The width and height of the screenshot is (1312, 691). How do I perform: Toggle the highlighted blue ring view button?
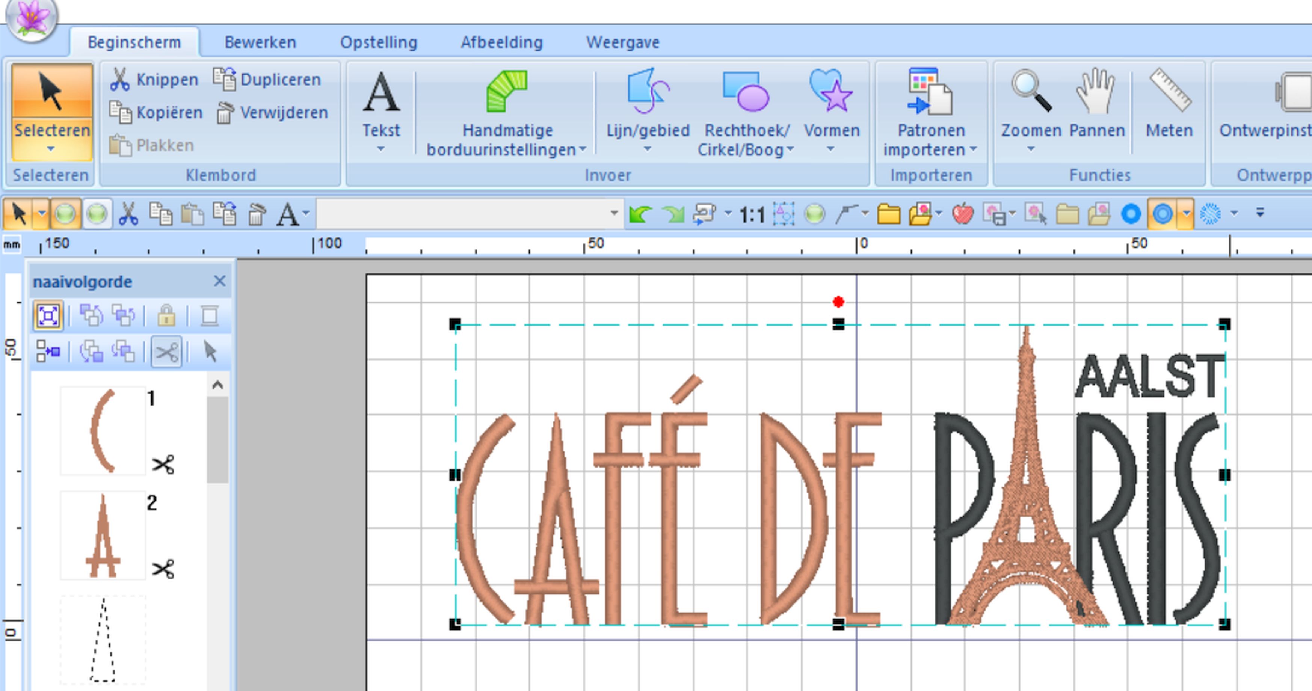(1163, 214)
